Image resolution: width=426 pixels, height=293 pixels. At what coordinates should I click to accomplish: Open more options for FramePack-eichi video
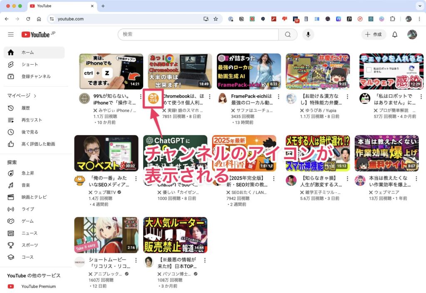278,96
